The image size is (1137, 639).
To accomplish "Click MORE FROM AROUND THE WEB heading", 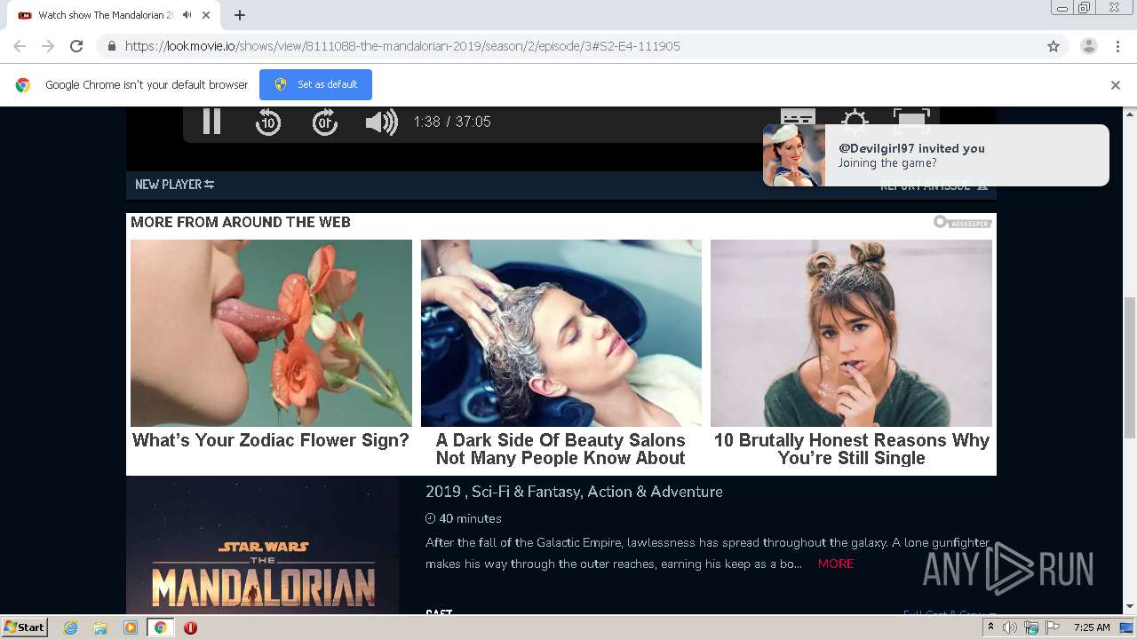I will (x=241, y=222).
